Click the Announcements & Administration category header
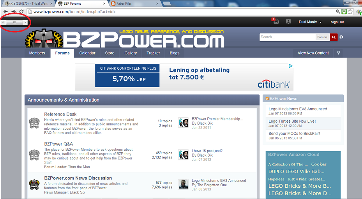 [142, 100]
